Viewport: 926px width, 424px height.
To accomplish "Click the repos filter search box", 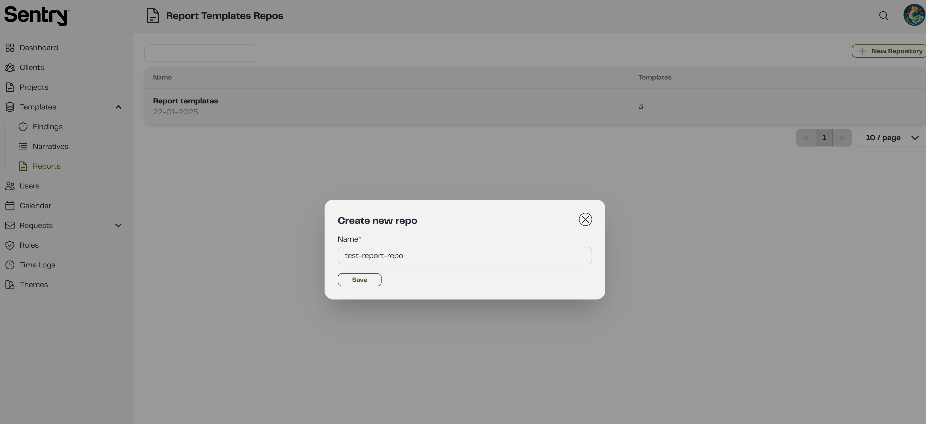I will point(201,53).
